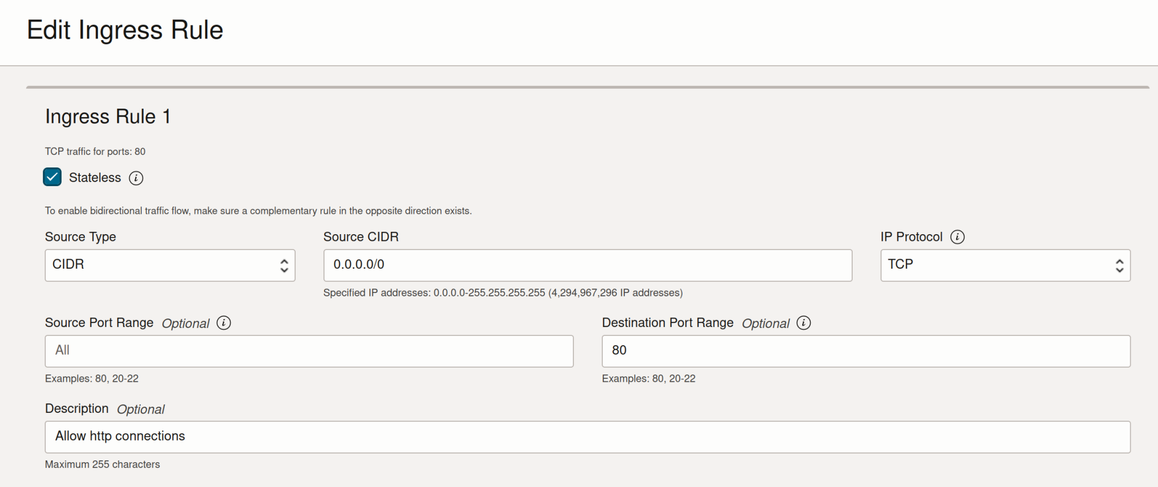
Task: Click the Destination Port Range field
Action: pos(866,351)
